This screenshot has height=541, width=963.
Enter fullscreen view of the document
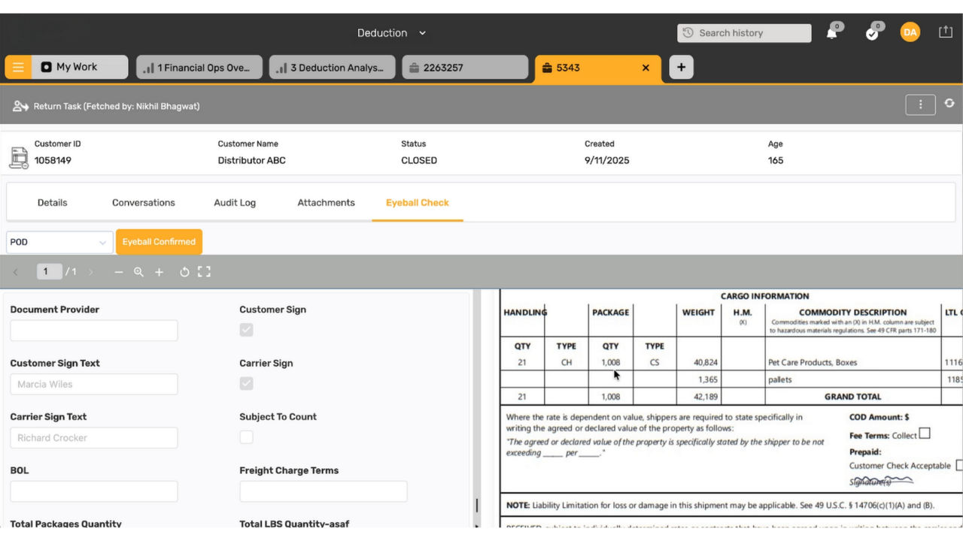coord(204,272)
